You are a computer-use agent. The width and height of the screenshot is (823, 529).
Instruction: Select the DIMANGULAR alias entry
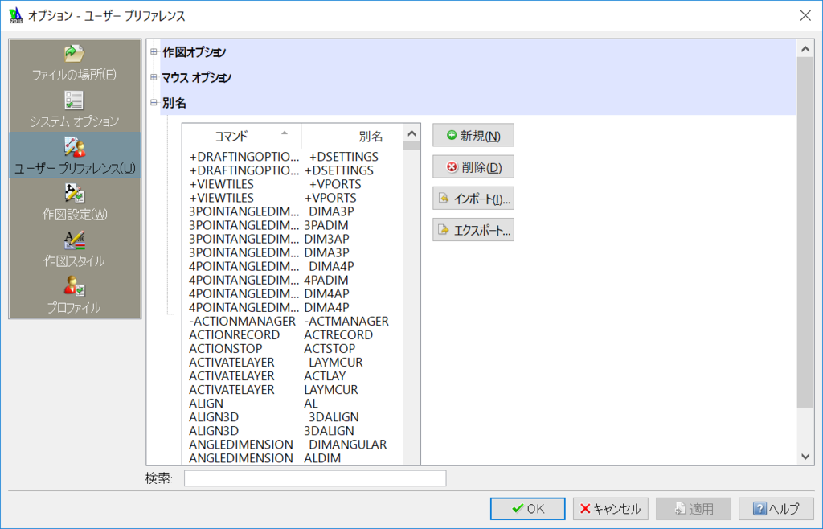click(347, 445)
